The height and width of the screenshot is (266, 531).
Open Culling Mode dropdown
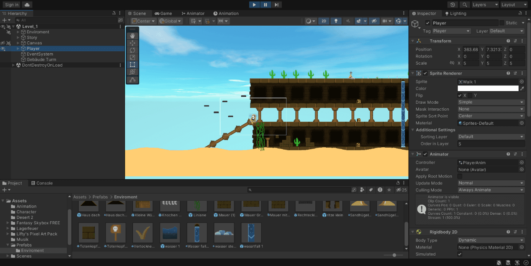pos(491,190)
